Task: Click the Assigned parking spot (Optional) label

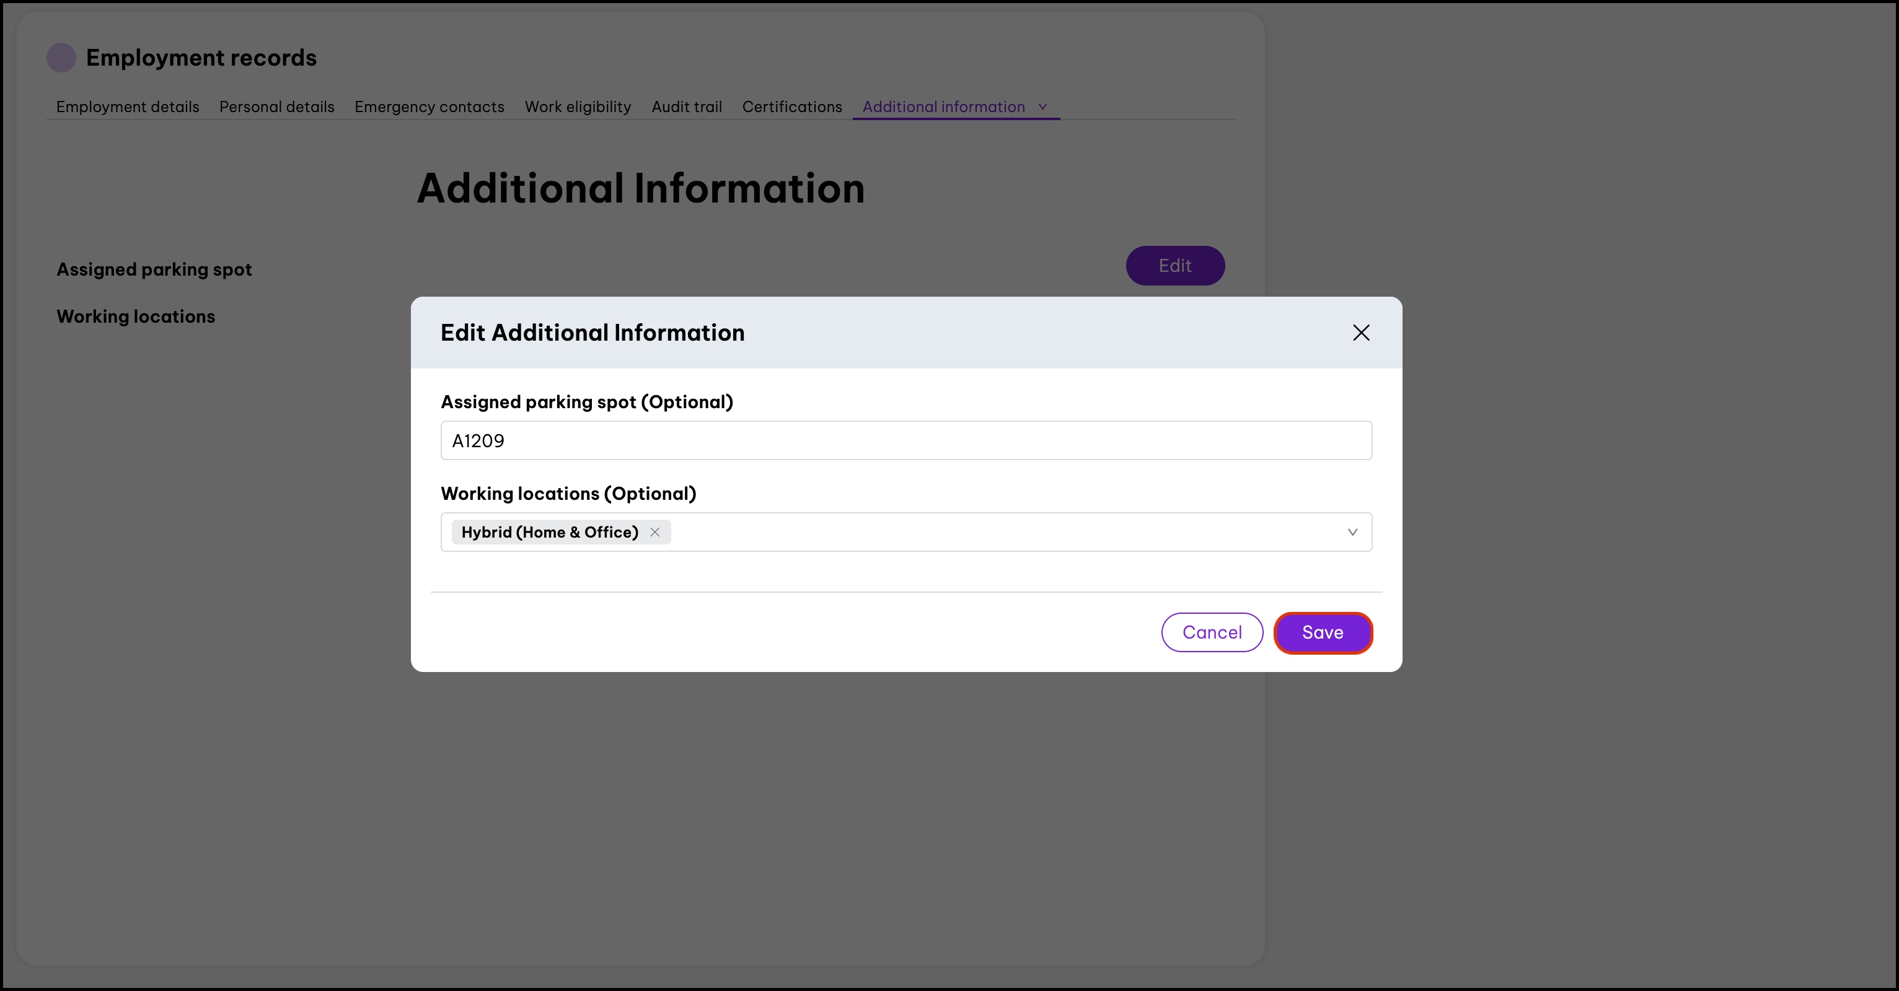Action: (587, 403)
